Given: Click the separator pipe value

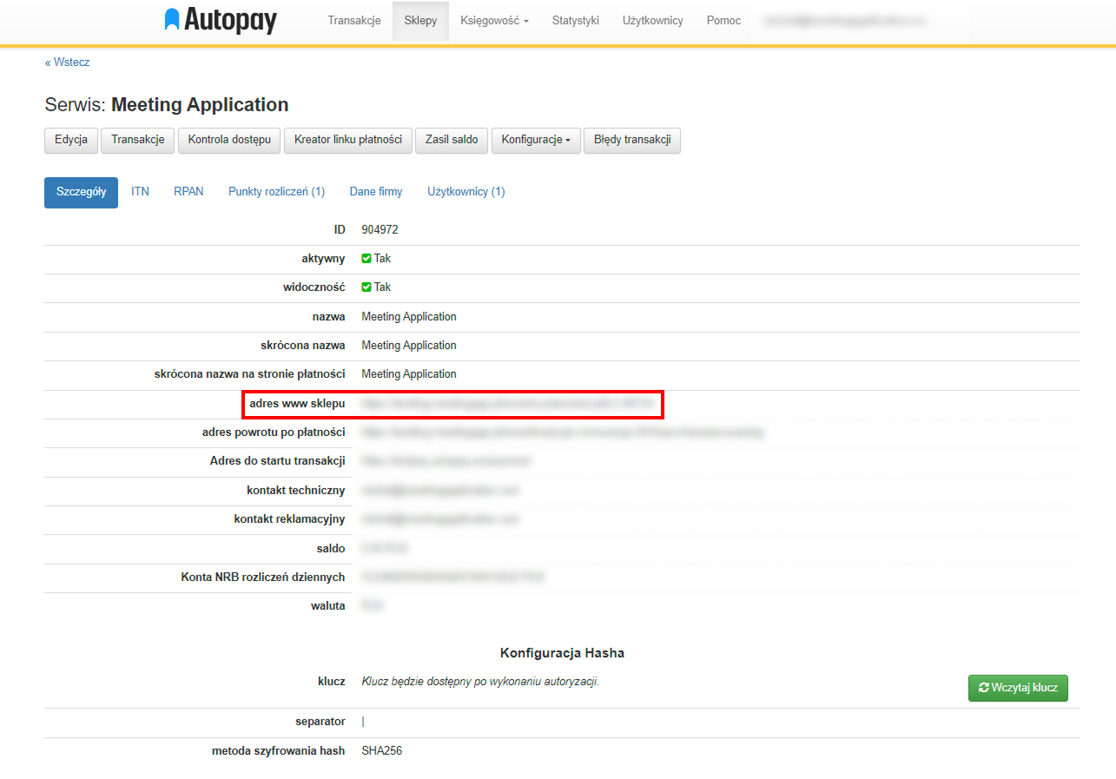Looking at the screenshot, I should pos(363,722).
